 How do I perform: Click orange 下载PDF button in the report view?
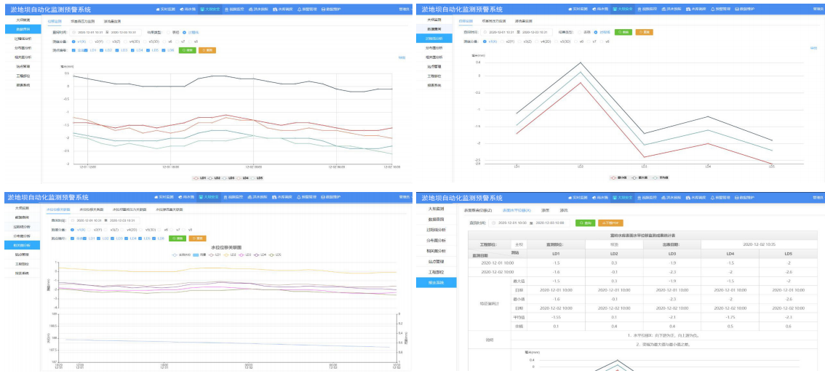[610, 223]
